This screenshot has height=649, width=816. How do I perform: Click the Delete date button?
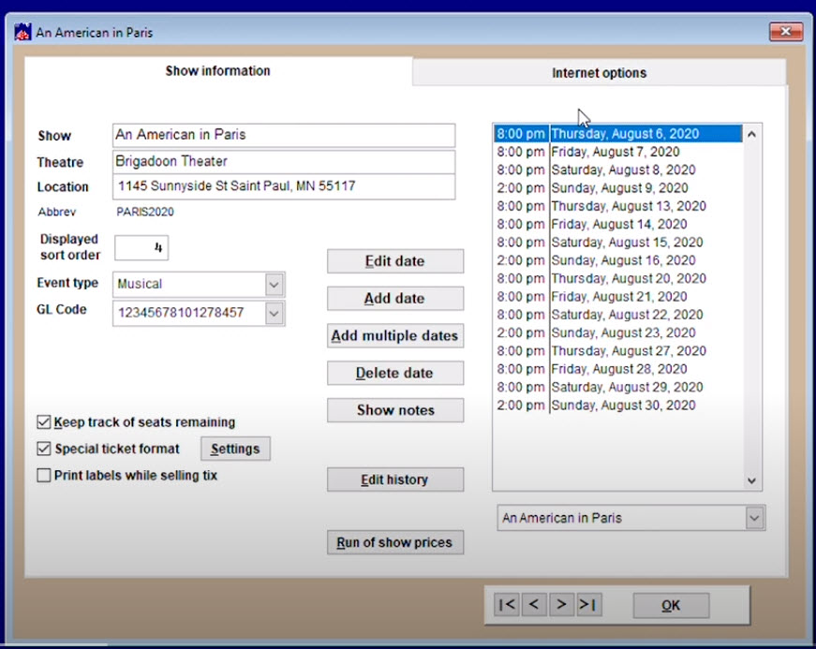(395, 373)
